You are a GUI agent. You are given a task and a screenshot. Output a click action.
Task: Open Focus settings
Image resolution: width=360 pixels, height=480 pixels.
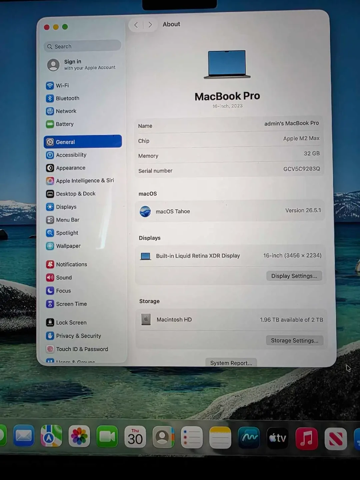click(83, 291)
